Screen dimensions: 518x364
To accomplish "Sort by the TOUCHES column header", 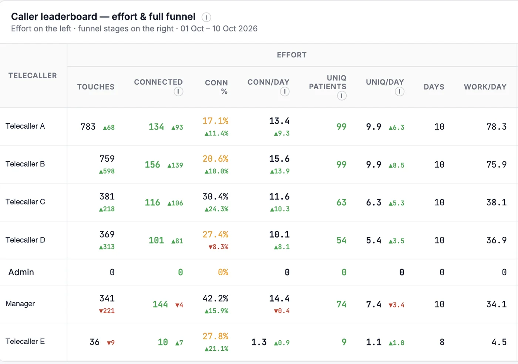I will tap(96, 87).
